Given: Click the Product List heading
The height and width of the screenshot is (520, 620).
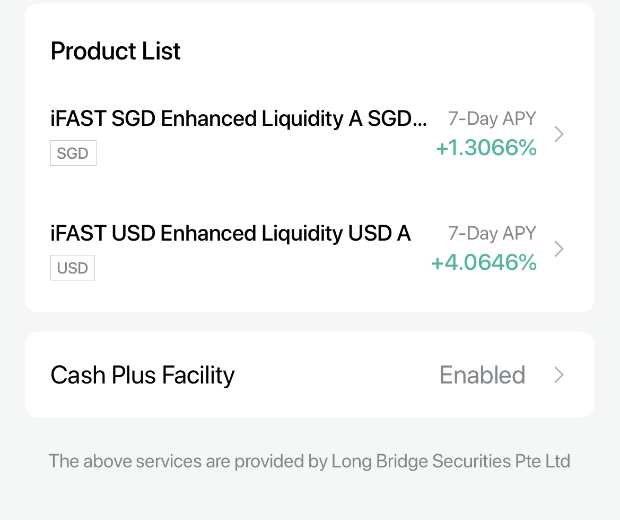Looking at the screenshot, I should point(115,50).
